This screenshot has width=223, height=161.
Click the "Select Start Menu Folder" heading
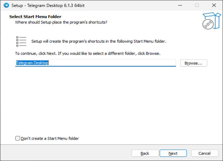35,17
